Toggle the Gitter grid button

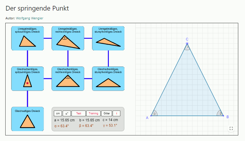(107, 113)
